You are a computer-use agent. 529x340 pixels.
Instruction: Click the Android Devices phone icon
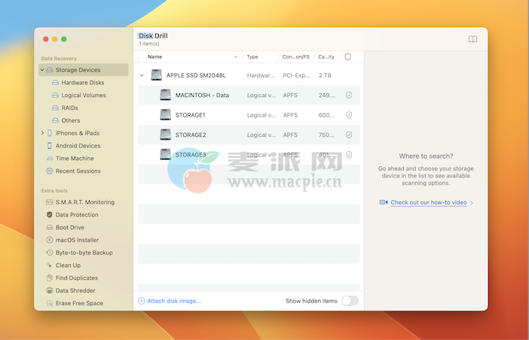pyautogui.click(x=50, y=146)
